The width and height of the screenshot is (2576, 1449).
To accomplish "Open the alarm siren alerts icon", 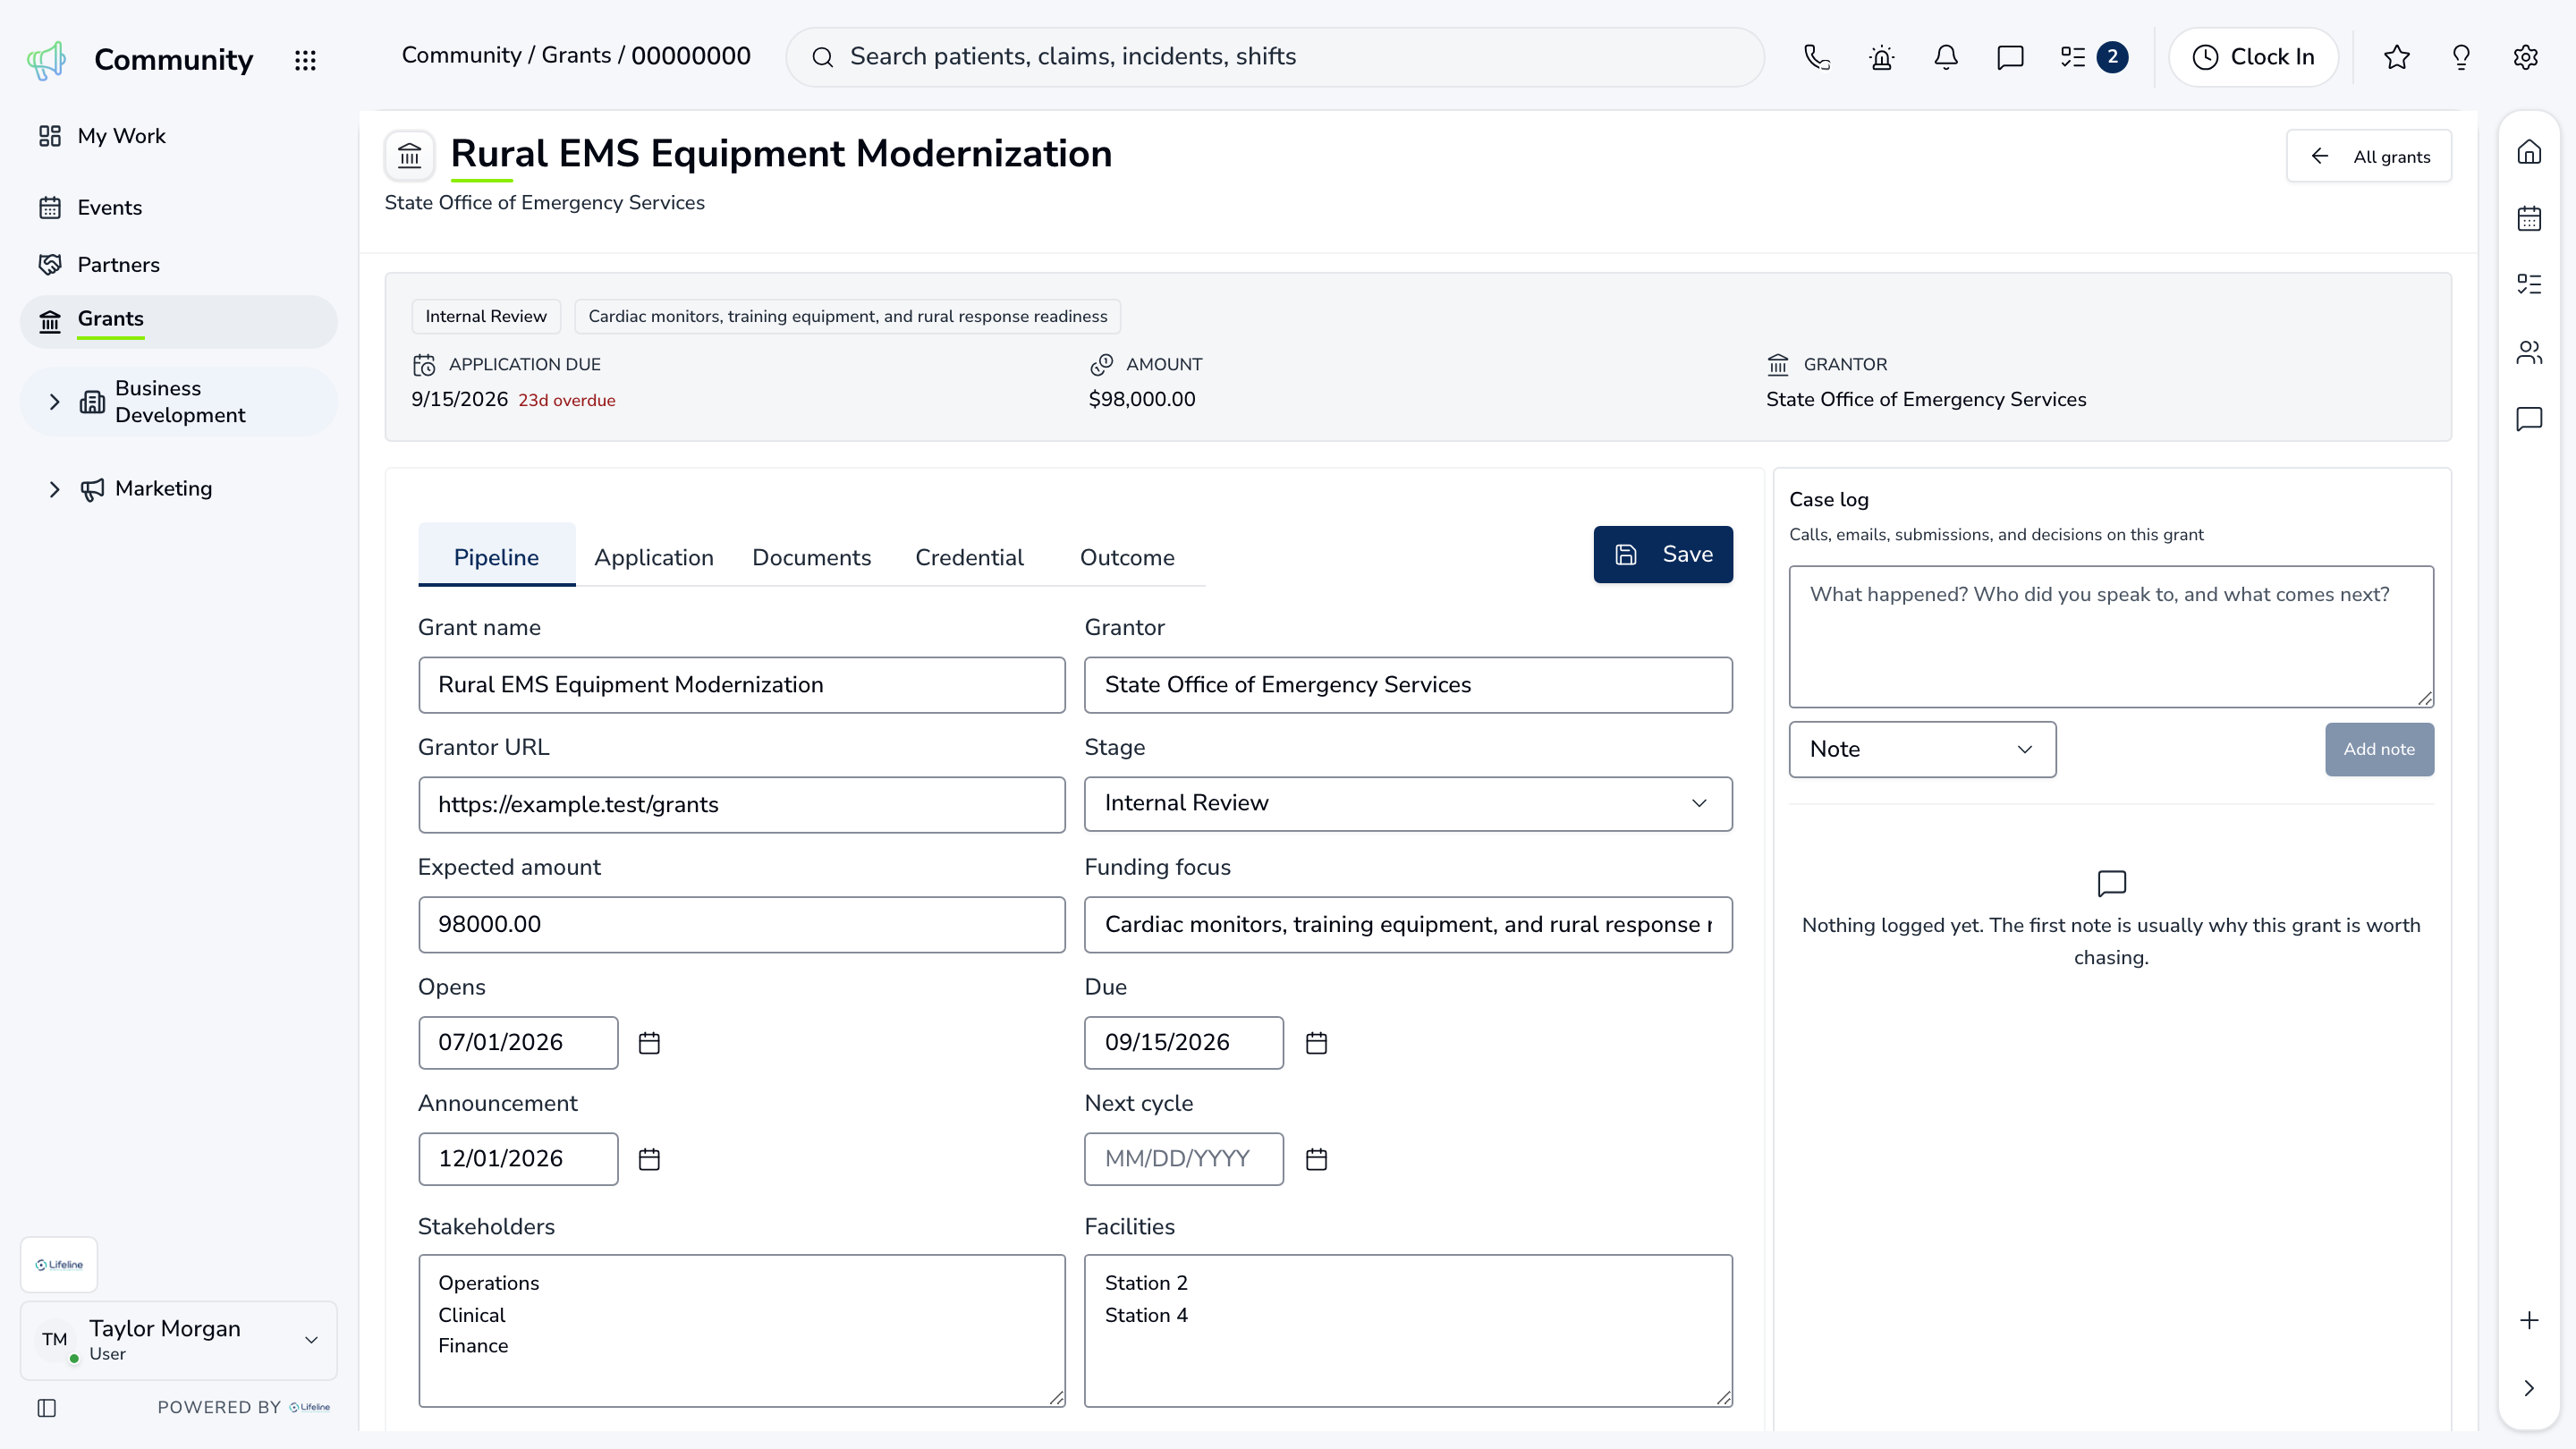I will pyautogui.click(x=1881, y=57).
